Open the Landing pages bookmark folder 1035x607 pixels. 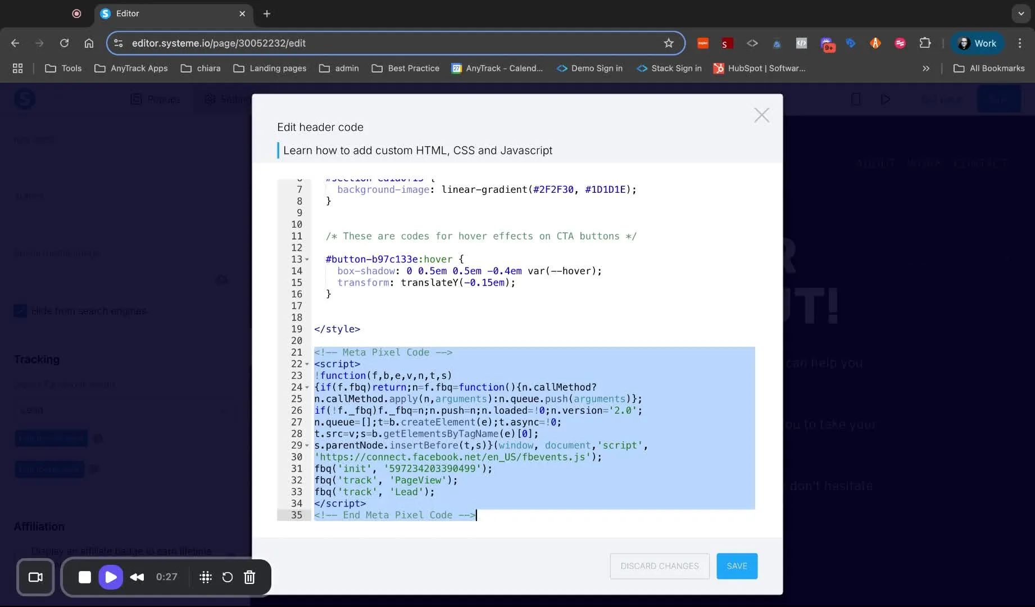(x=270, y=68)
